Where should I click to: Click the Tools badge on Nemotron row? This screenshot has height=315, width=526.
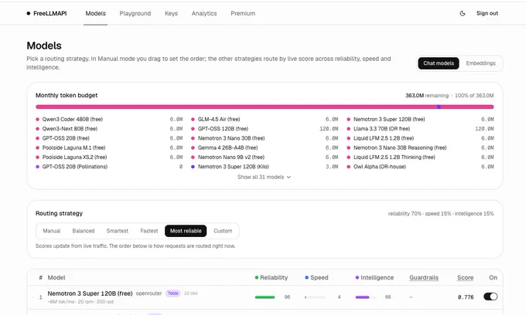tap(173, 293)
